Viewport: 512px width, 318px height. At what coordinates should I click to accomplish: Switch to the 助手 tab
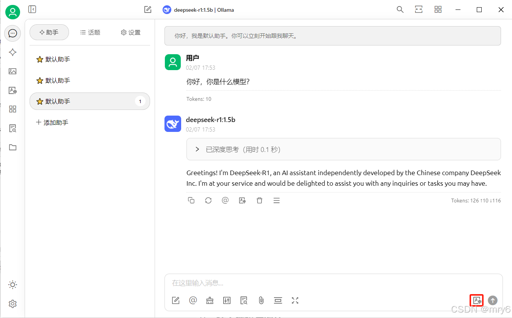pos(49,32)
